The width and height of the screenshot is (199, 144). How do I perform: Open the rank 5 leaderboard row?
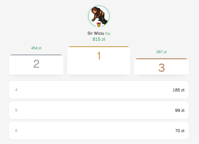point(99,110)
